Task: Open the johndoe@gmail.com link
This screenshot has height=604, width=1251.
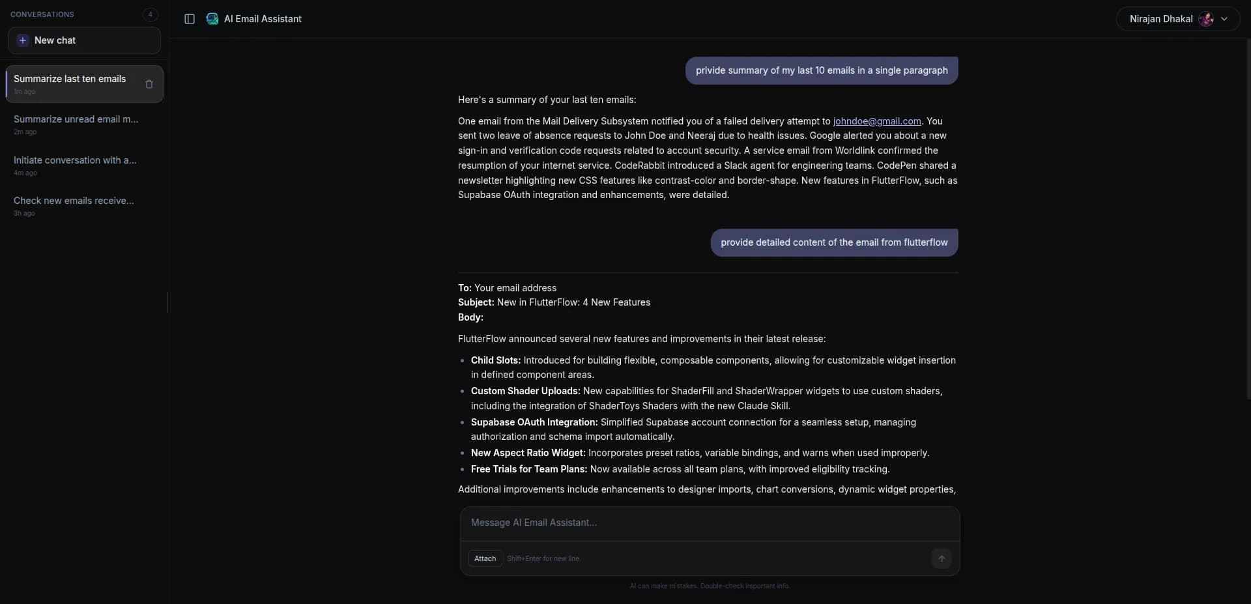Action: [x=877, y=121]
